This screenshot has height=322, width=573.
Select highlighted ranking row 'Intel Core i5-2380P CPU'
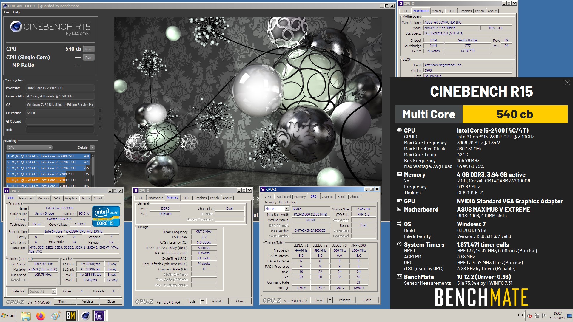(x=48, y=180)
